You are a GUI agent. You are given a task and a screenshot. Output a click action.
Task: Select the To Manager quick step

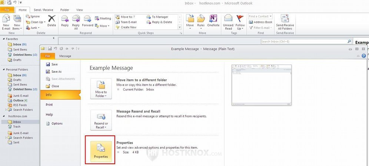[157, 17]
